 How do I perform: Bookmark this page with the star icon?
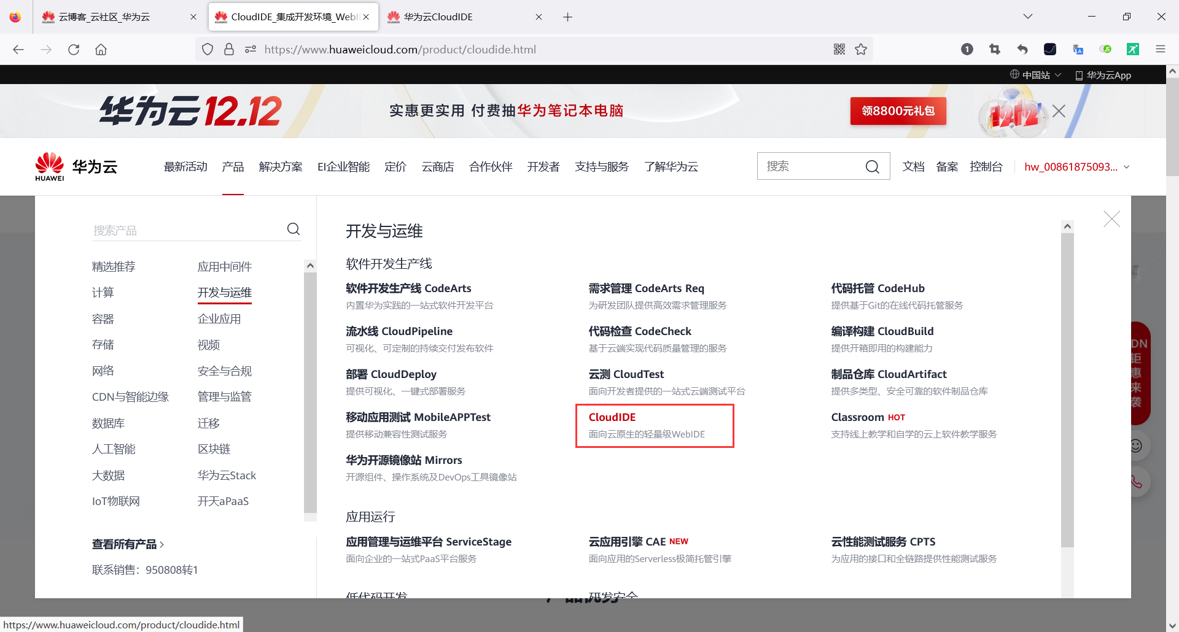click(x=861, y=49)
